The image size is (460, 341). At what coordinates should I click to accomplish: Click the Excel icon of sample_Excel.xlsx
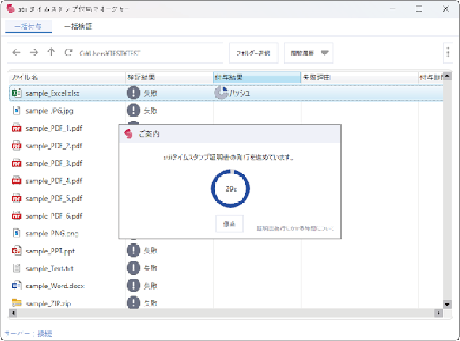coord(17,93)
